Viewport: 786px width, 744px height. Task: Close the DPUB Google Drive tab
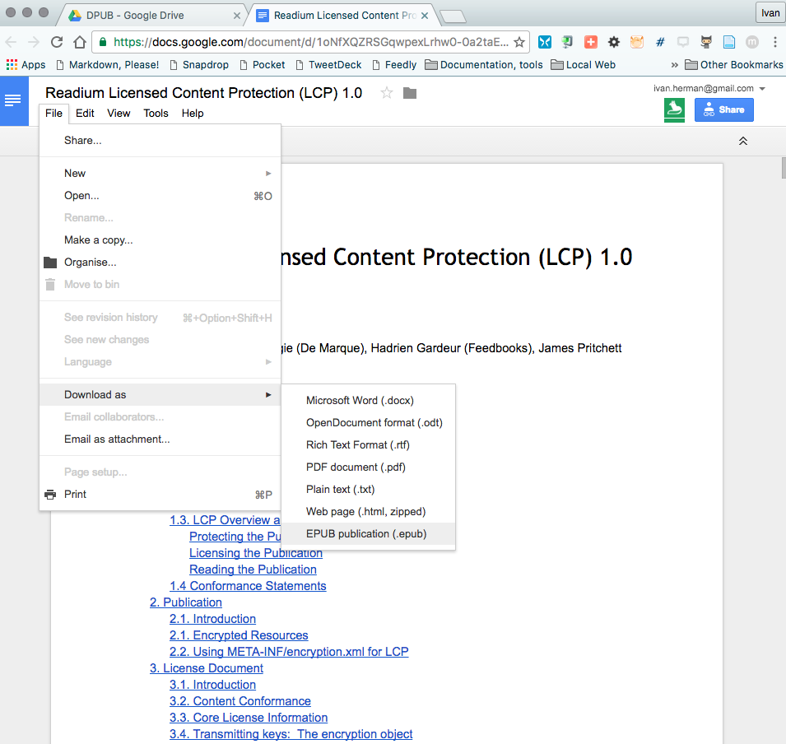(237, 16)
